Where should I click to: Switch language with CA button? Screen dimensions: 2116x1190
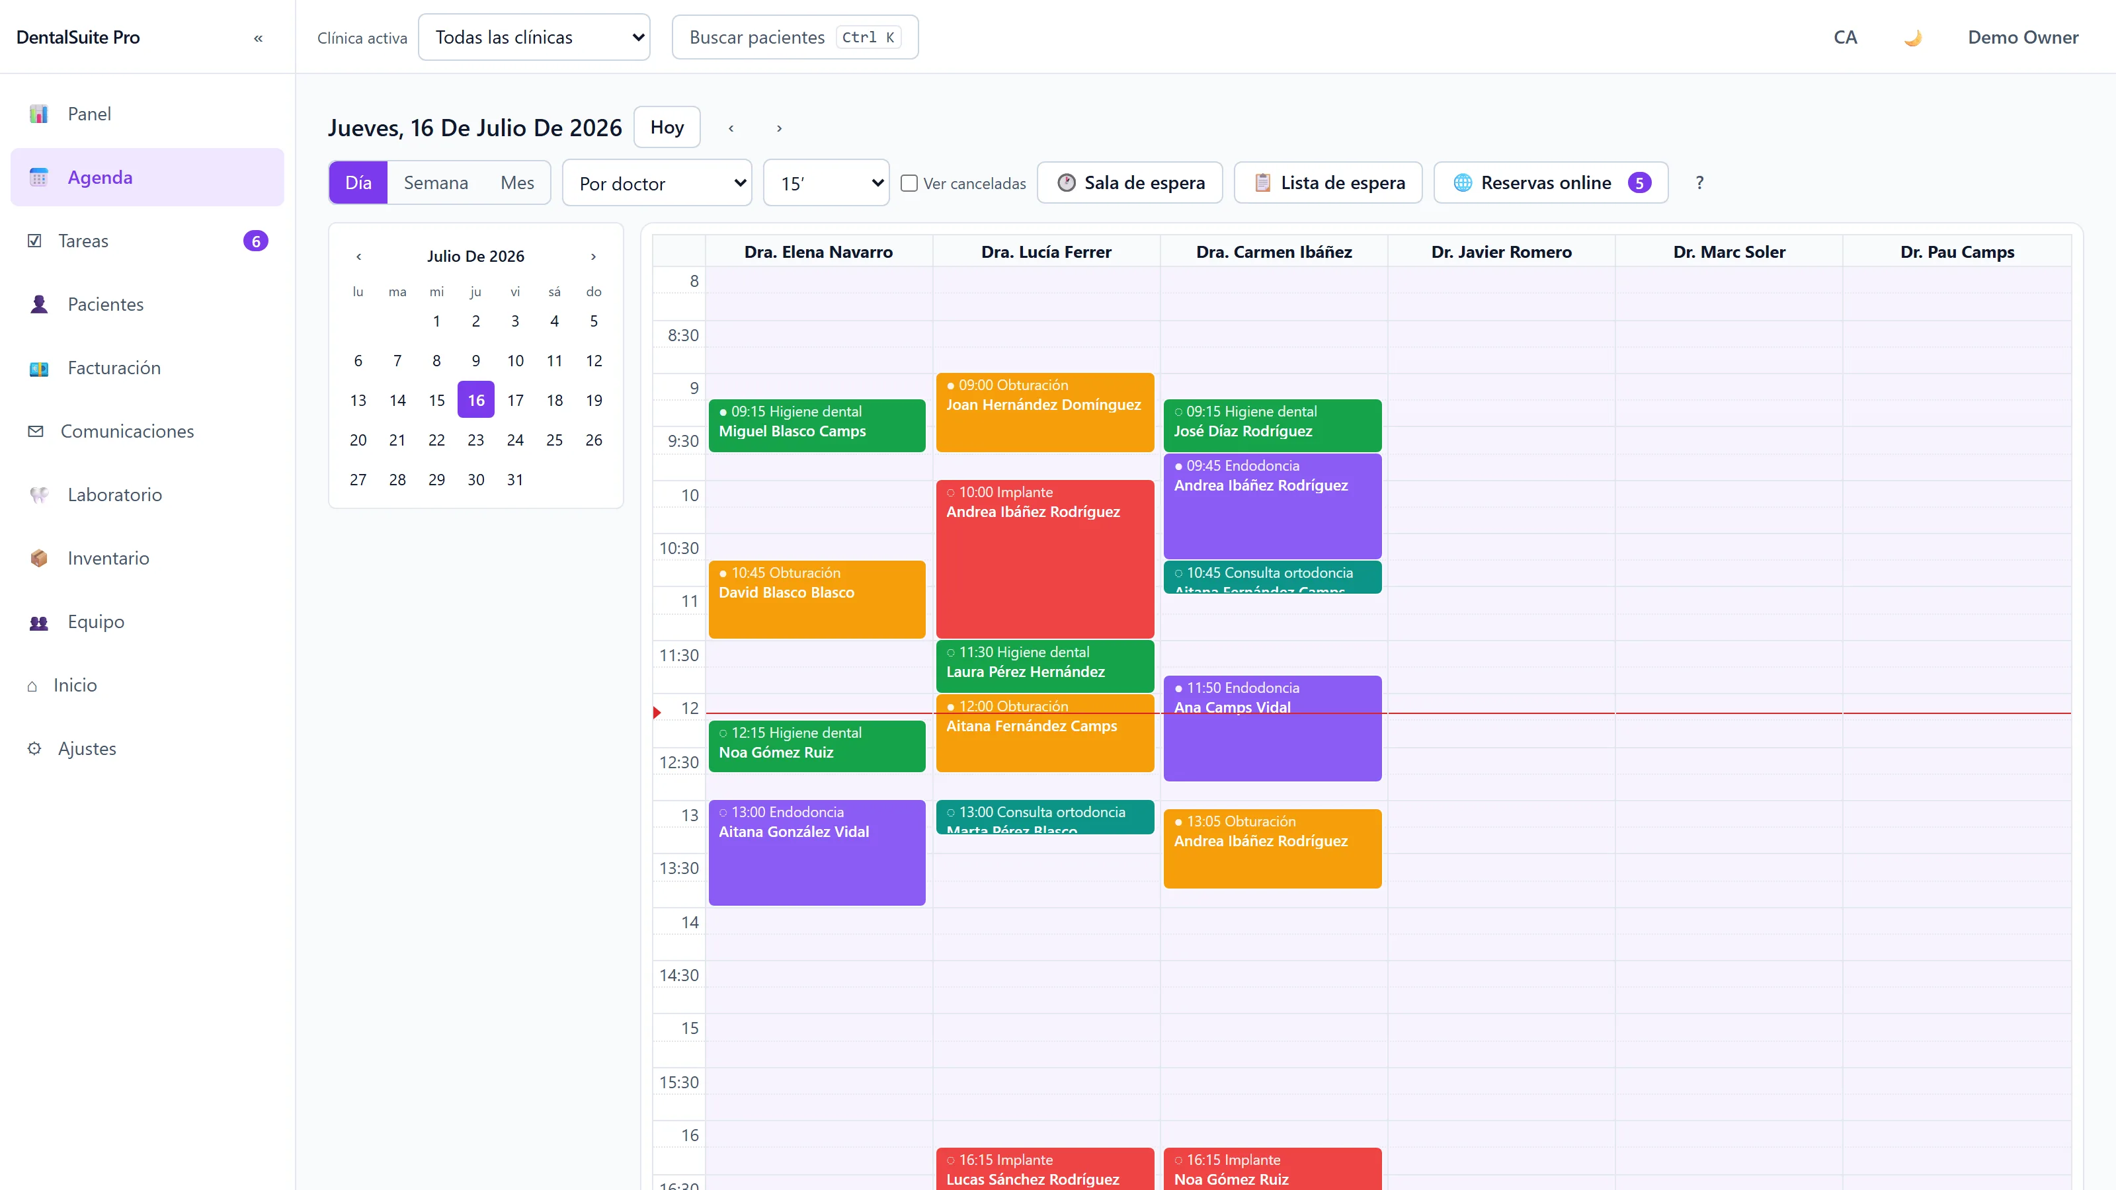[x=1845, y=38]
